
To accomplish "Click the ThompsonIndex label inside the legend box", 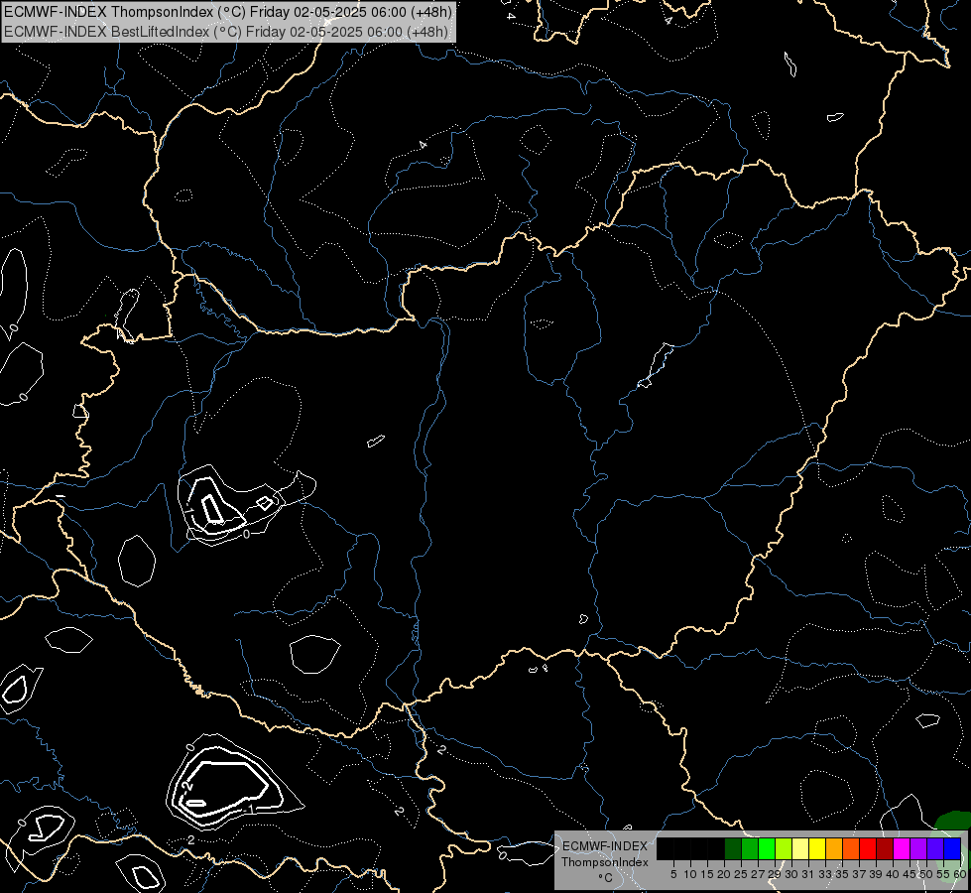I will (x=605, y=862).
